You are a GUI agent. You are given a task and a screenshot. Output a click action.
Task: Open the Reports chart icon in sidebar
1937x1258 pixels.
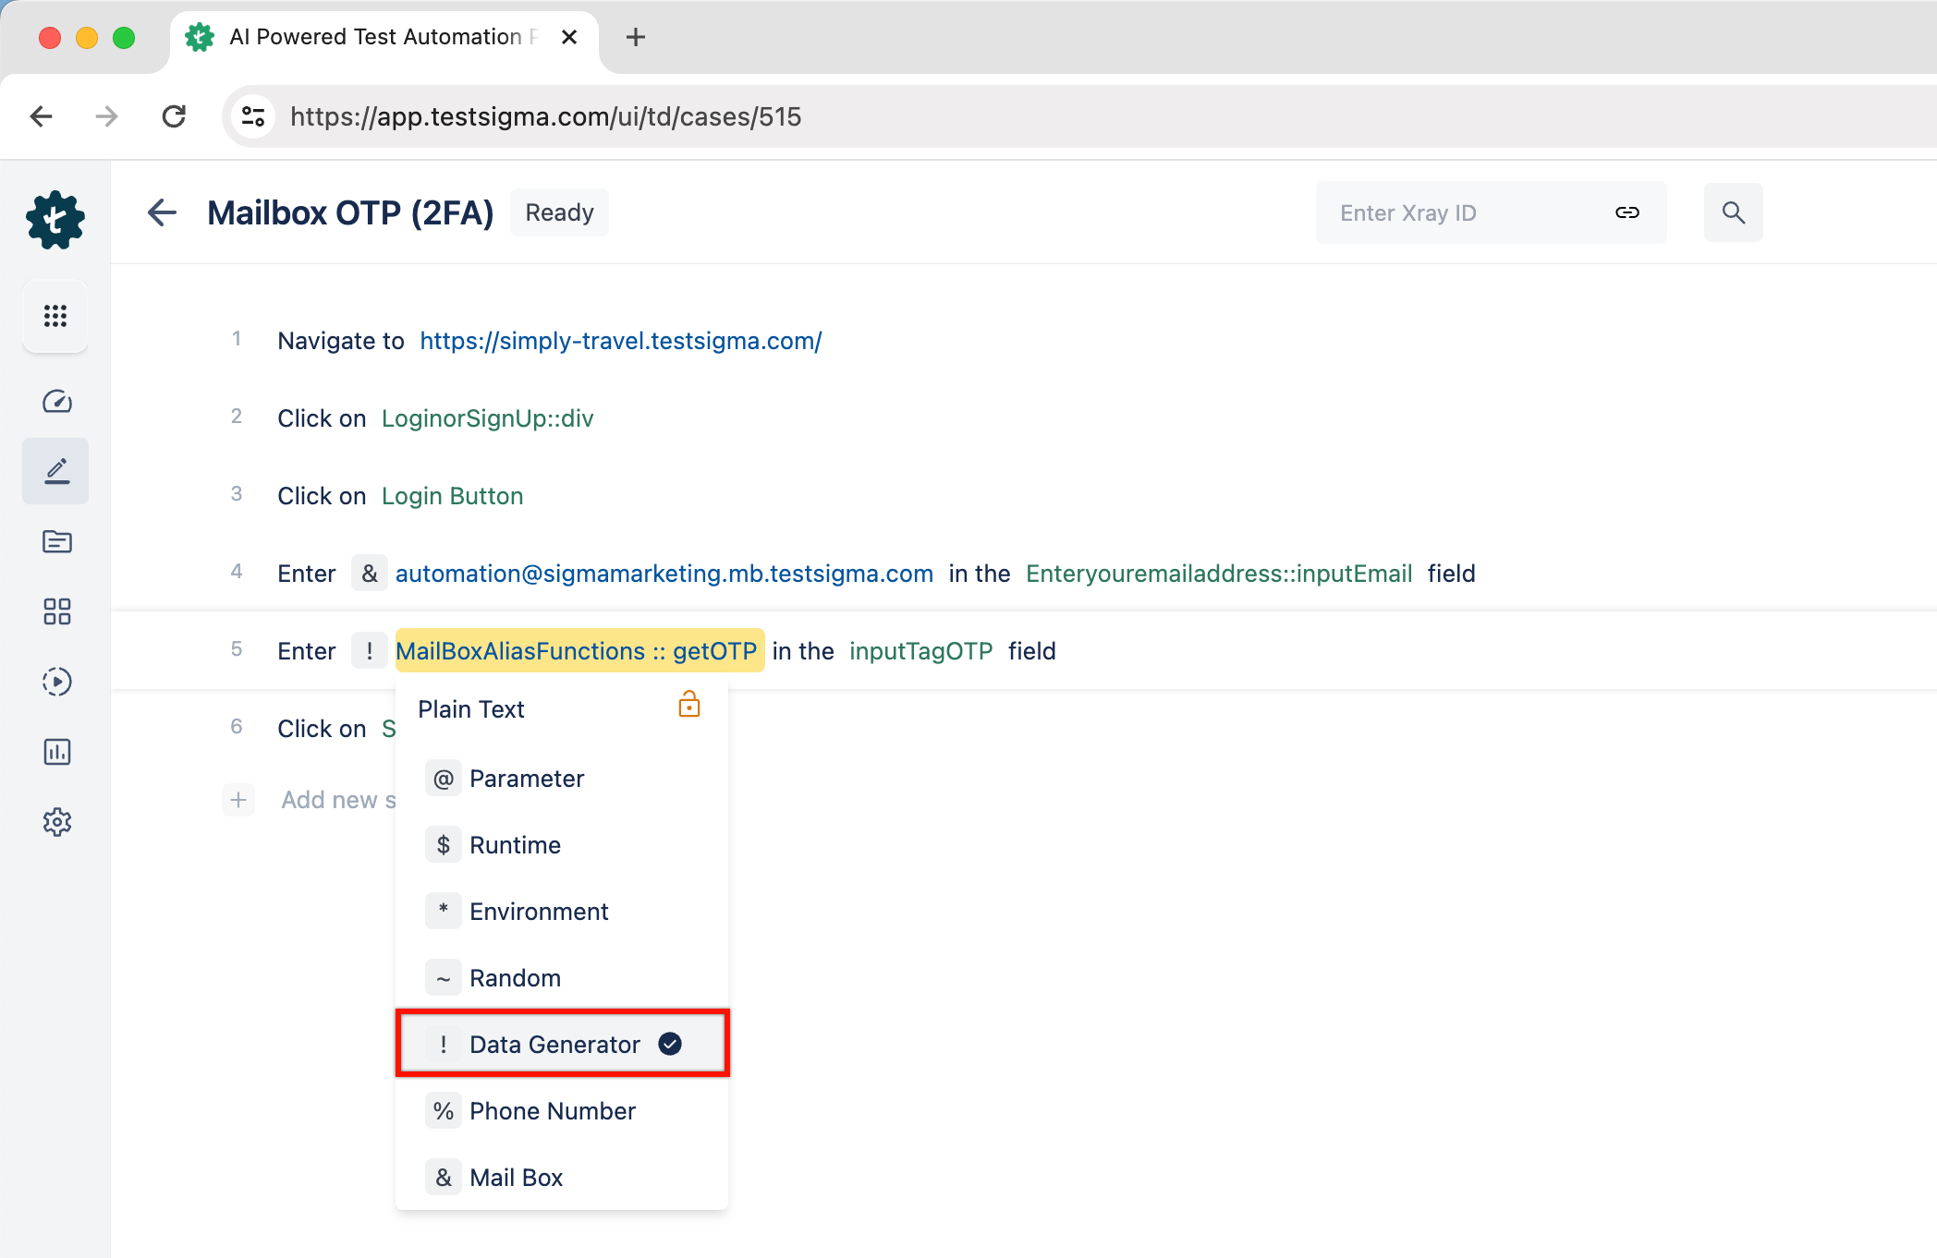[x=56, y=752]
